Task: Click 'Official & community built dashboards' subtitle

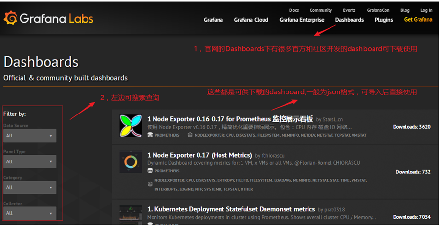Action: (66, 78)
